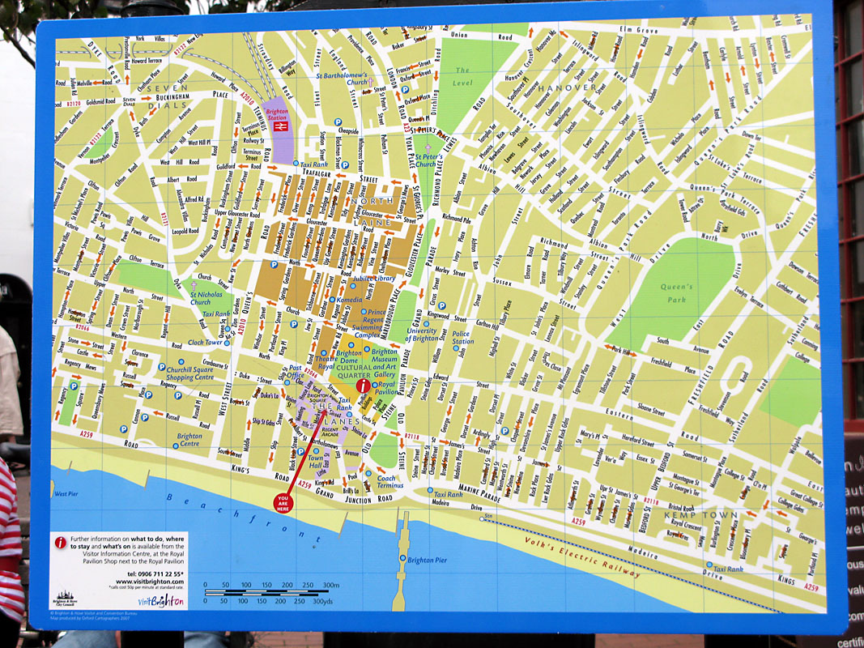Click the red info icon beside Royal Pavilion
Image resolution: width=864 pixels, height=648 pixels.
click(363, 386)
